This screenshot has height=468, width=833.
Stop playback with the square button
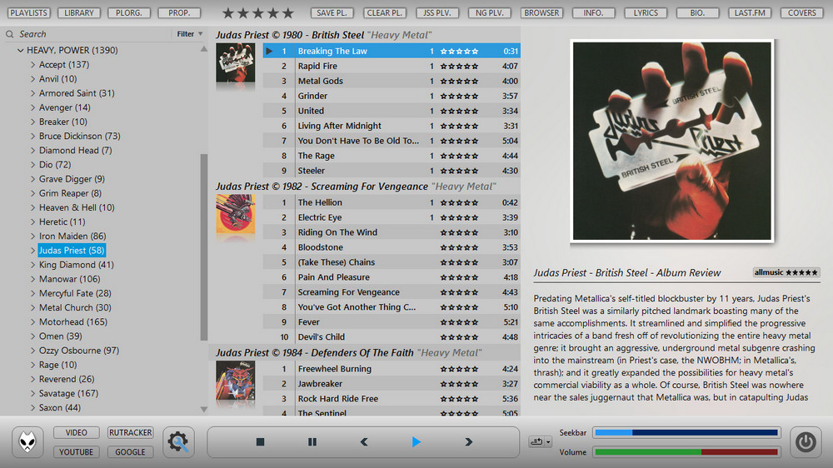tap(260, 442)
